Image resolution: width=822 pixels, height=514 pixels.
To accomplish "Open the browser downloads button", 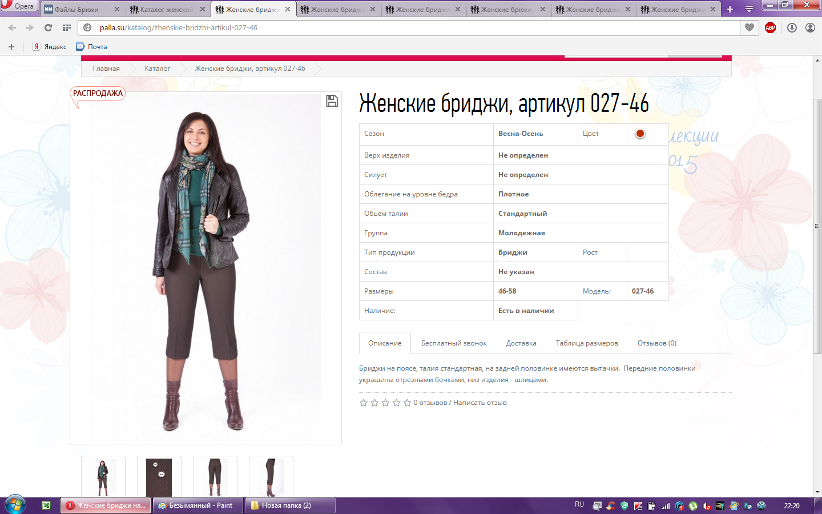I will (x=792, y=27).
